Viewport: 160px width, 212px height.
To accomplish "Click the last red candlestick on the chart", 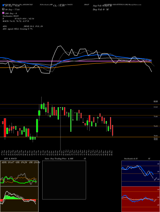I will coord(113,130).
